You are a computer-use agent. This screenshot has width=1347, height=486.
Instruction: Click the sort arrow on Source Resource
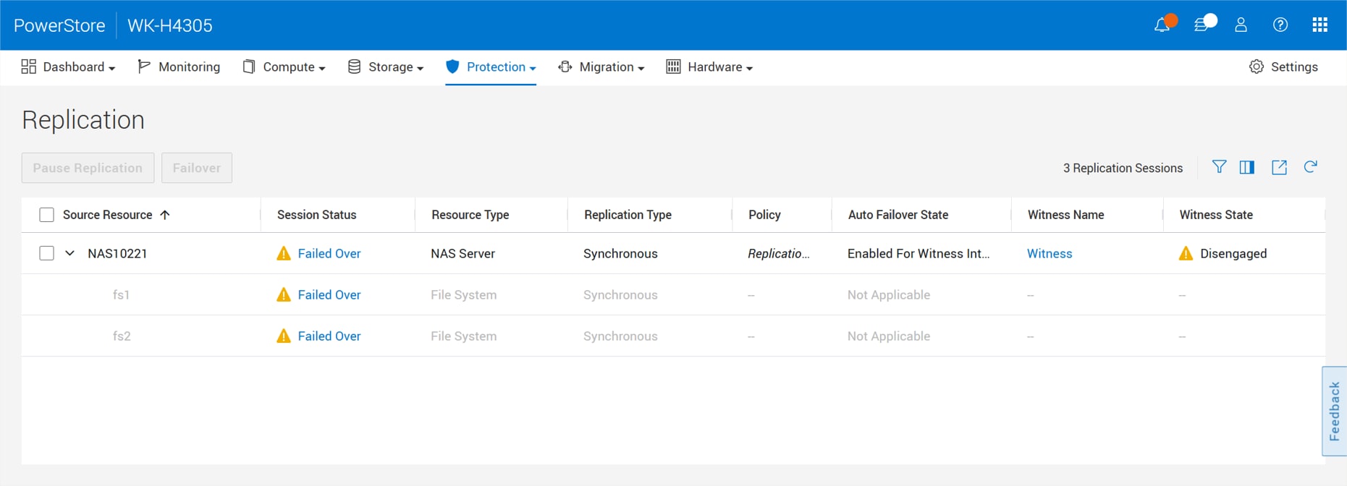pyautogui.click(x=165, y=215)
